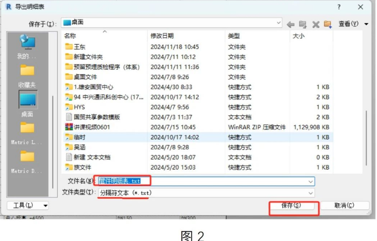
Task: Click the Back arrow icon in toolbar
Action: [x=291, y=24]
